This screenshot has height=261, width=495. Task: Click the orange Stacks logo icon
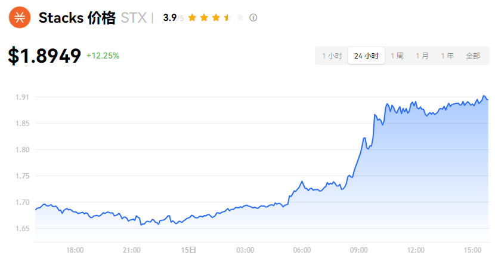[20, 17]
